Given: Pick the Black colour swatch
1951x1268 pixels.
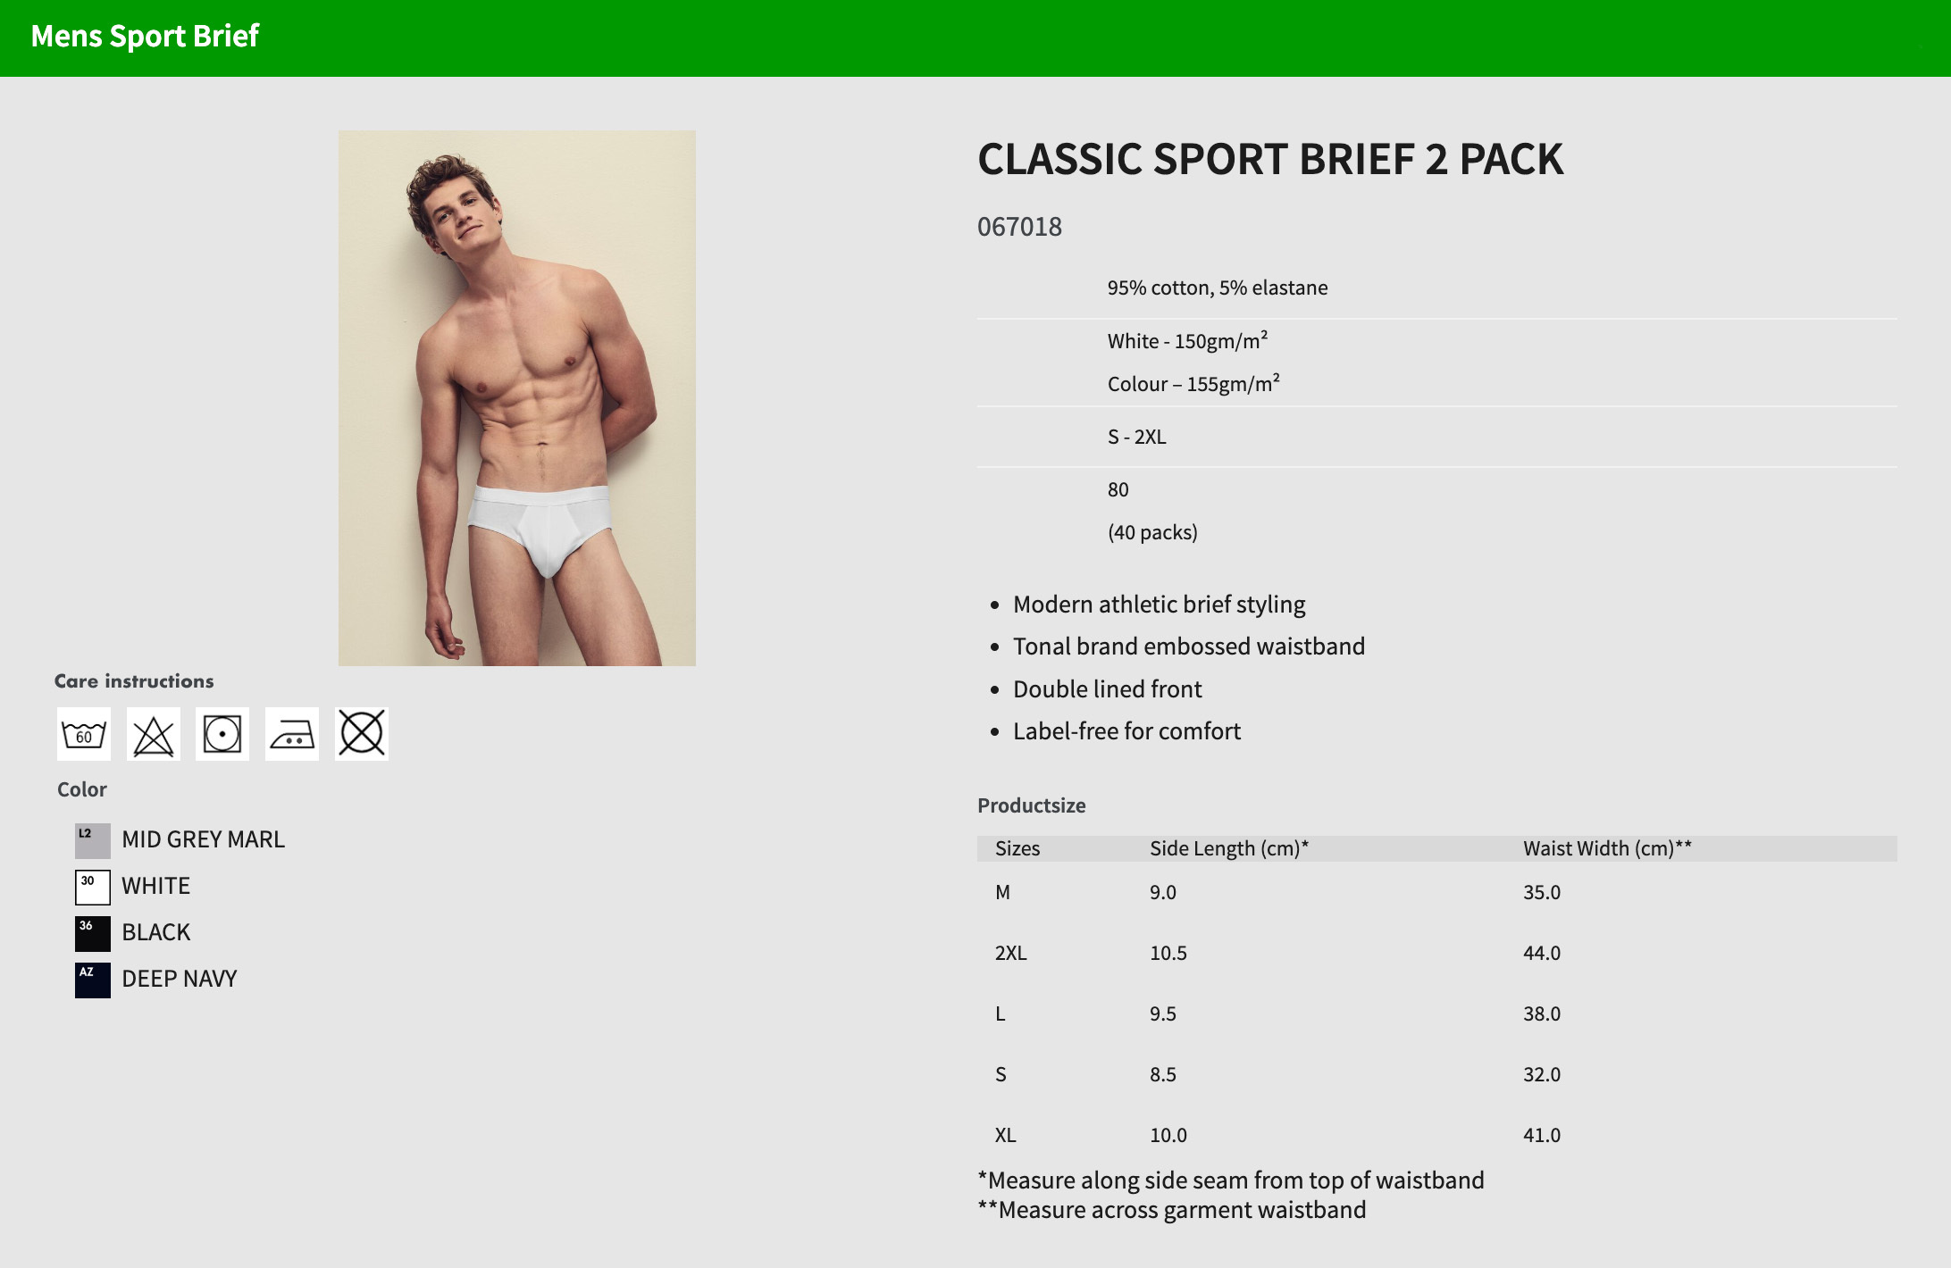Looking at the screenshot, I should [x=93, y=933].
